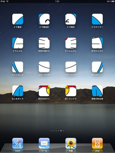The height and width of the screenshot is (153, 115).
Task: Open the ドラじゃん app
Action: point(18,43)
